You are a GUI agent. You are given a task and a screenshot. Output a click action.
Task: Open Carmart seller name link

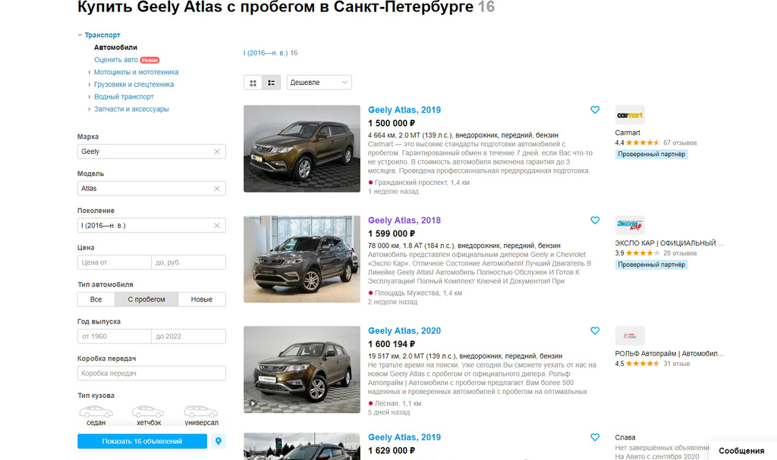click(628, 133)
